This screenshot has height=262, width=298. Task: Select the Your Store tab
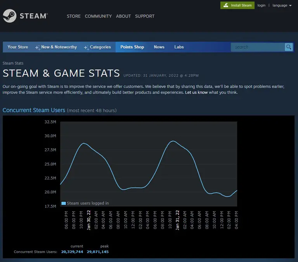pyautogui.click(x=18, y=47)
